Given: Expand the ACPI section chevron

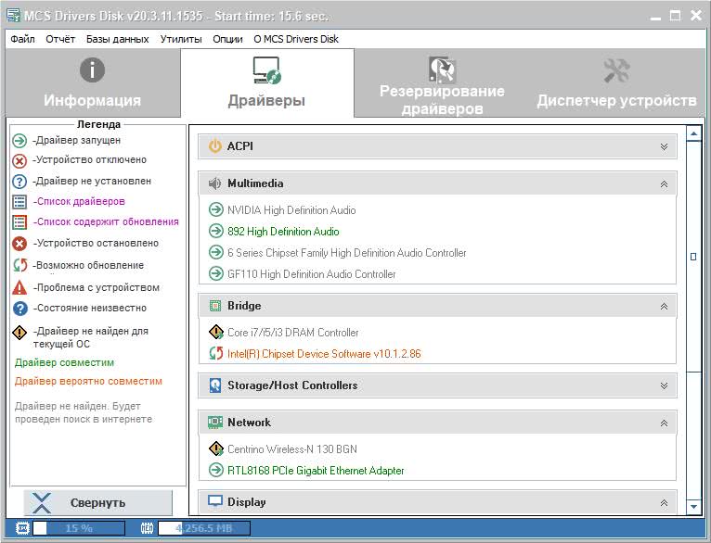Looking at the screenshot, I should click(x=664, y=146).
